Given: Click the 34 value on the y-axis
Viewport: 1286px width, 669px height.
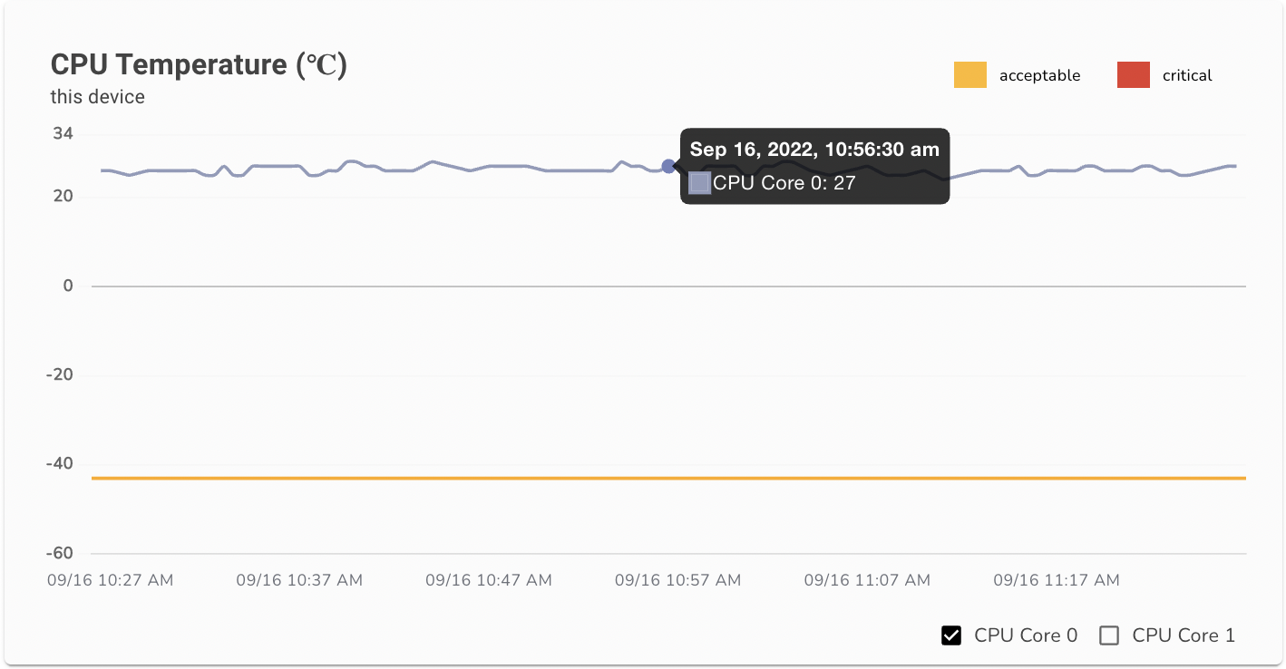Looking at the screenshot, I should pyautogui.click(x=63, y=134).
